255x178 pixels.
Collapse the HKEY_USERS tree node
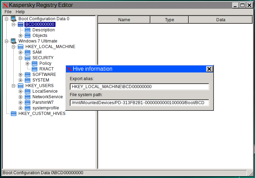tap(14, 86)
